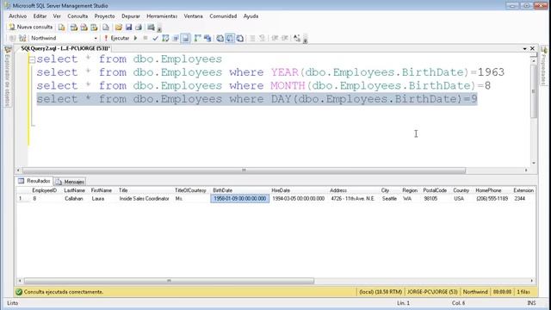
Task: Open the Ayuda menu
Action: 251,16
